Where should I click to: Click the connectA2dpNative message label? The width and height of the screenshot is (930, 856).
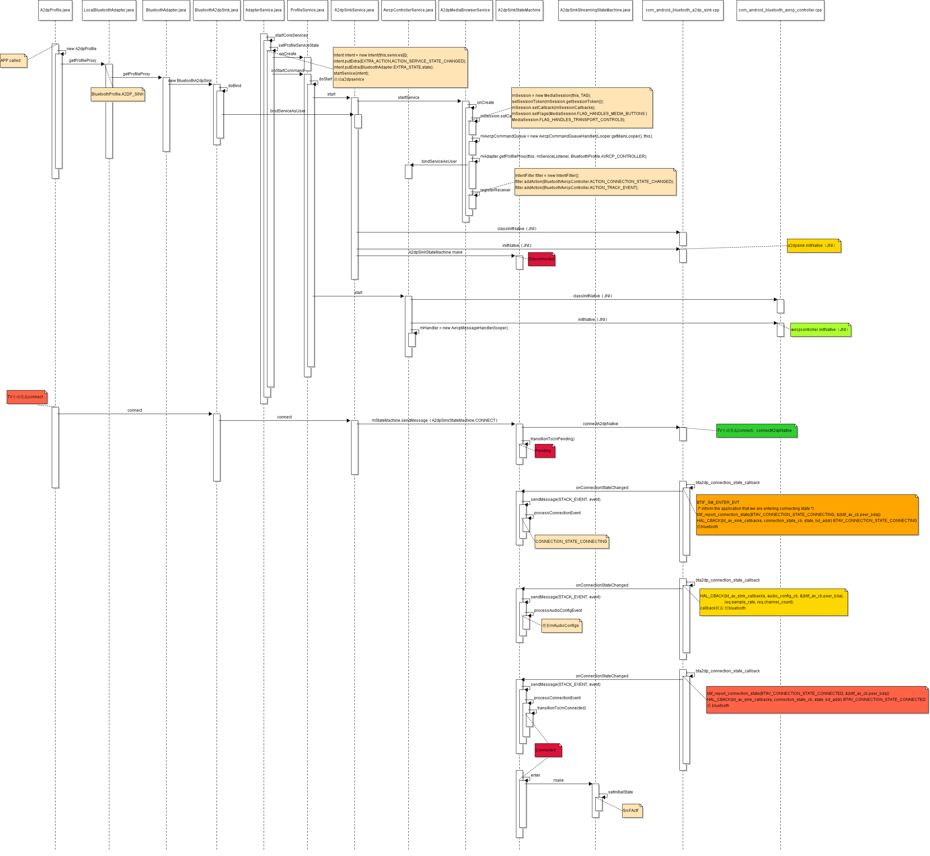click(x=600, y=424)
